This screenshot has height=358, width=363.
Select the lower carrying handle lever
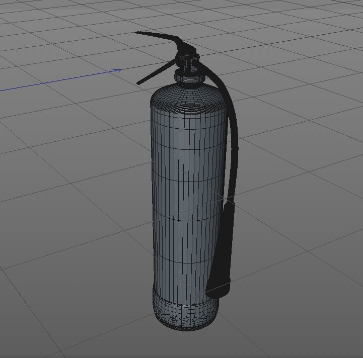coord(158,72)
